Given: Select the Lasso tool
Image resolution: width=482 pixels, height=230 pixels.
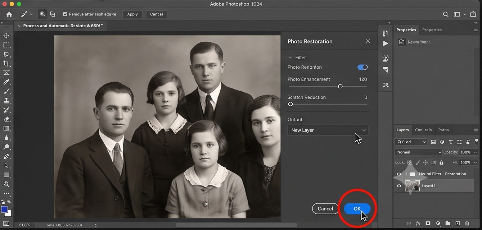Looking at the screenshot, I should point(6,54).
